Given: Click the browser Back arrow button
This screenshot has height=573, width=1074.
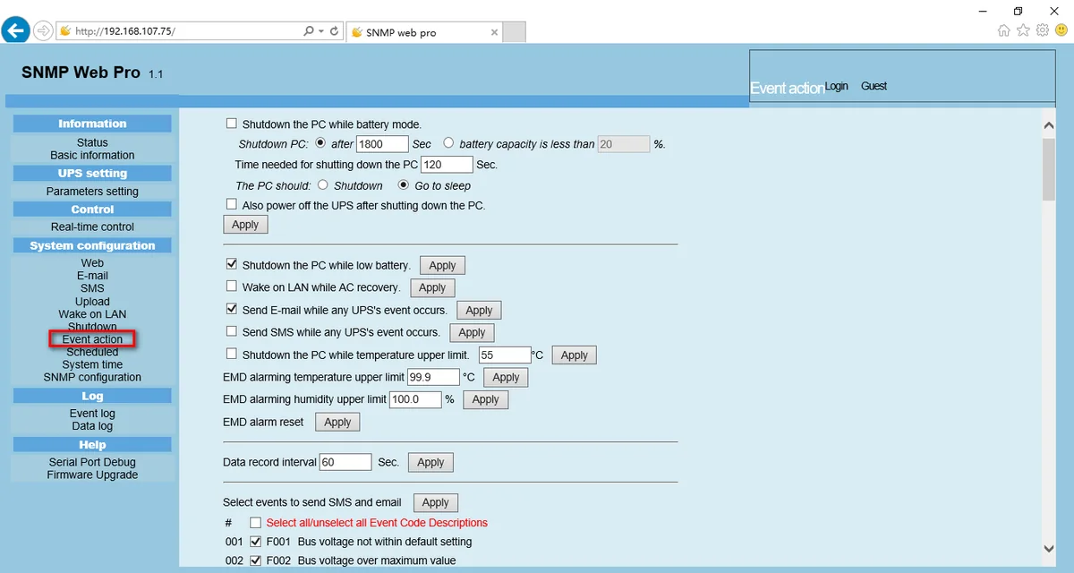Looking at the screenshot, I should click(x=15, y=30).
